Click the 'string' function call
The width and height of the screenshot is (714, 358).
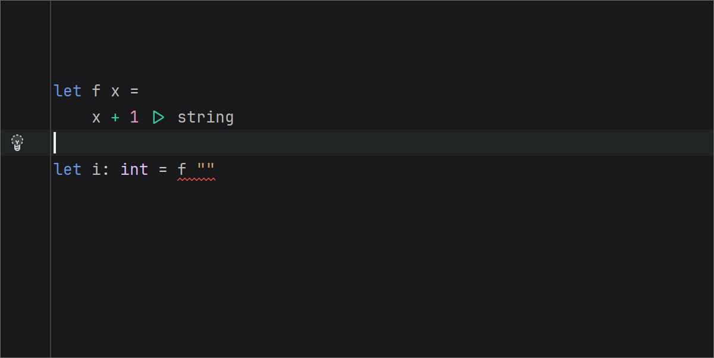205,117
